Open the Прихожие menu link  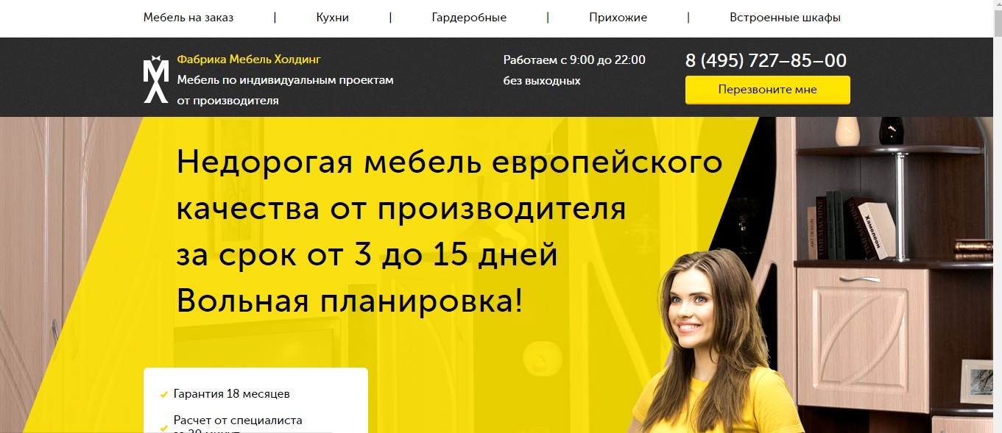point(618,18)
